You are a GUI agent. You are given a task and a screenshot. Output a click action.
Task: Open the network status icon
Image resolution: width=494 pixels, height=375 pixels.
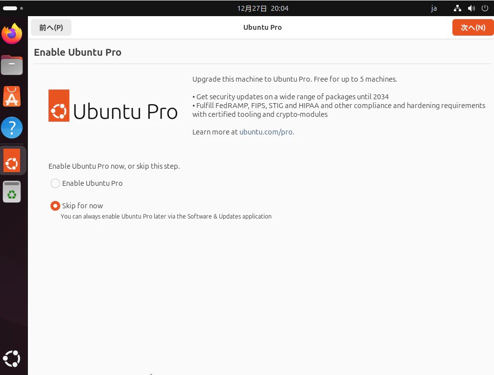pos(457,8)
